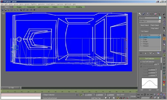Toggle the Animate button
Viewport: 167px width, 100px height.
coord(133,96)
